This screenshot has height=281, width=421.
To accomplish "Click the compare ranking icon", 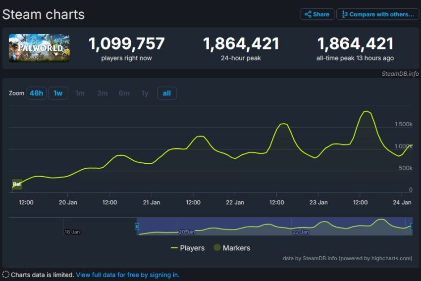I will point(345,14).
